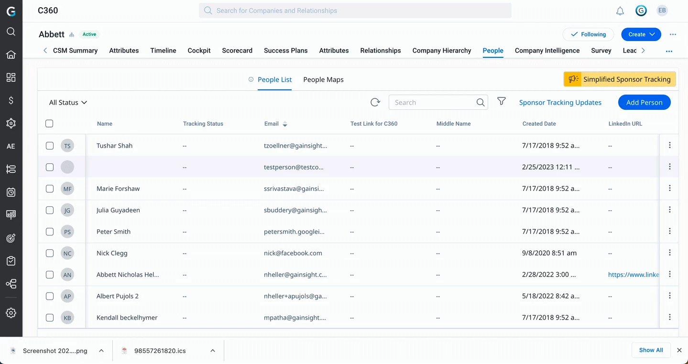Open the dashboards grid icon in the sidebar
This screenshot has height=364, width=688.
tap(11, 77)
